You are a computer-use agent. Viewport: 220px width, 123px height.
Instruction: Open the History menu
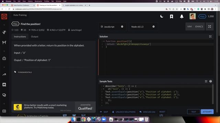tap(30, 1)
